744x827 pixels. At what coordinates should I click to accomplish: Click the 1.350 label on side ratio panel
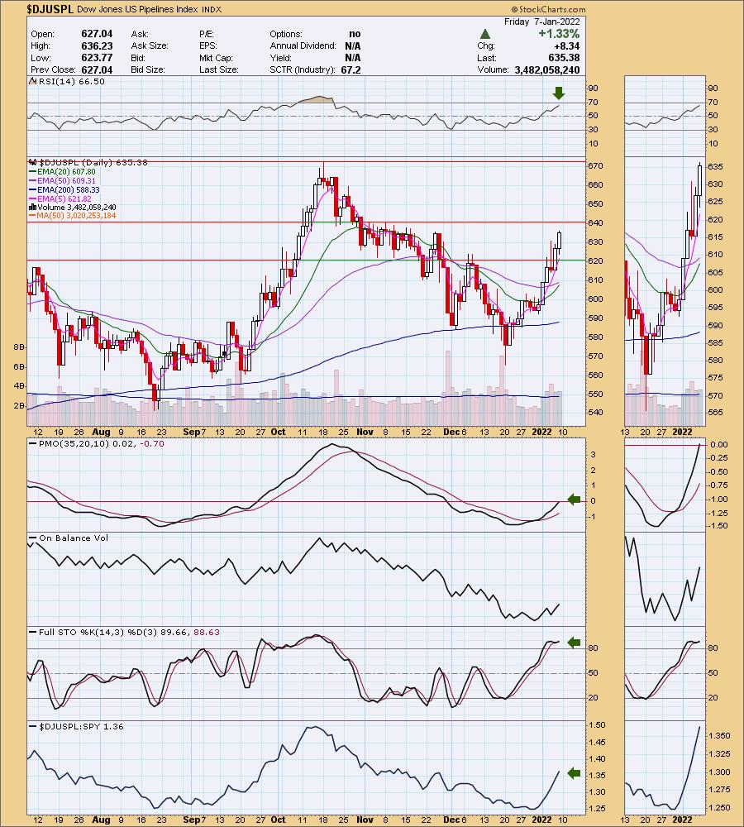720,736
